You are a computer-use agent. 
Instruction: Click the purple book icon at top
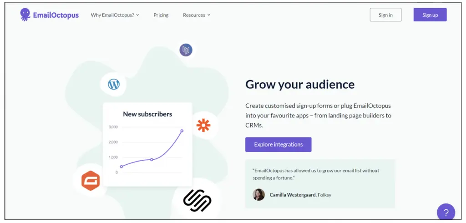tap(186, 50)
